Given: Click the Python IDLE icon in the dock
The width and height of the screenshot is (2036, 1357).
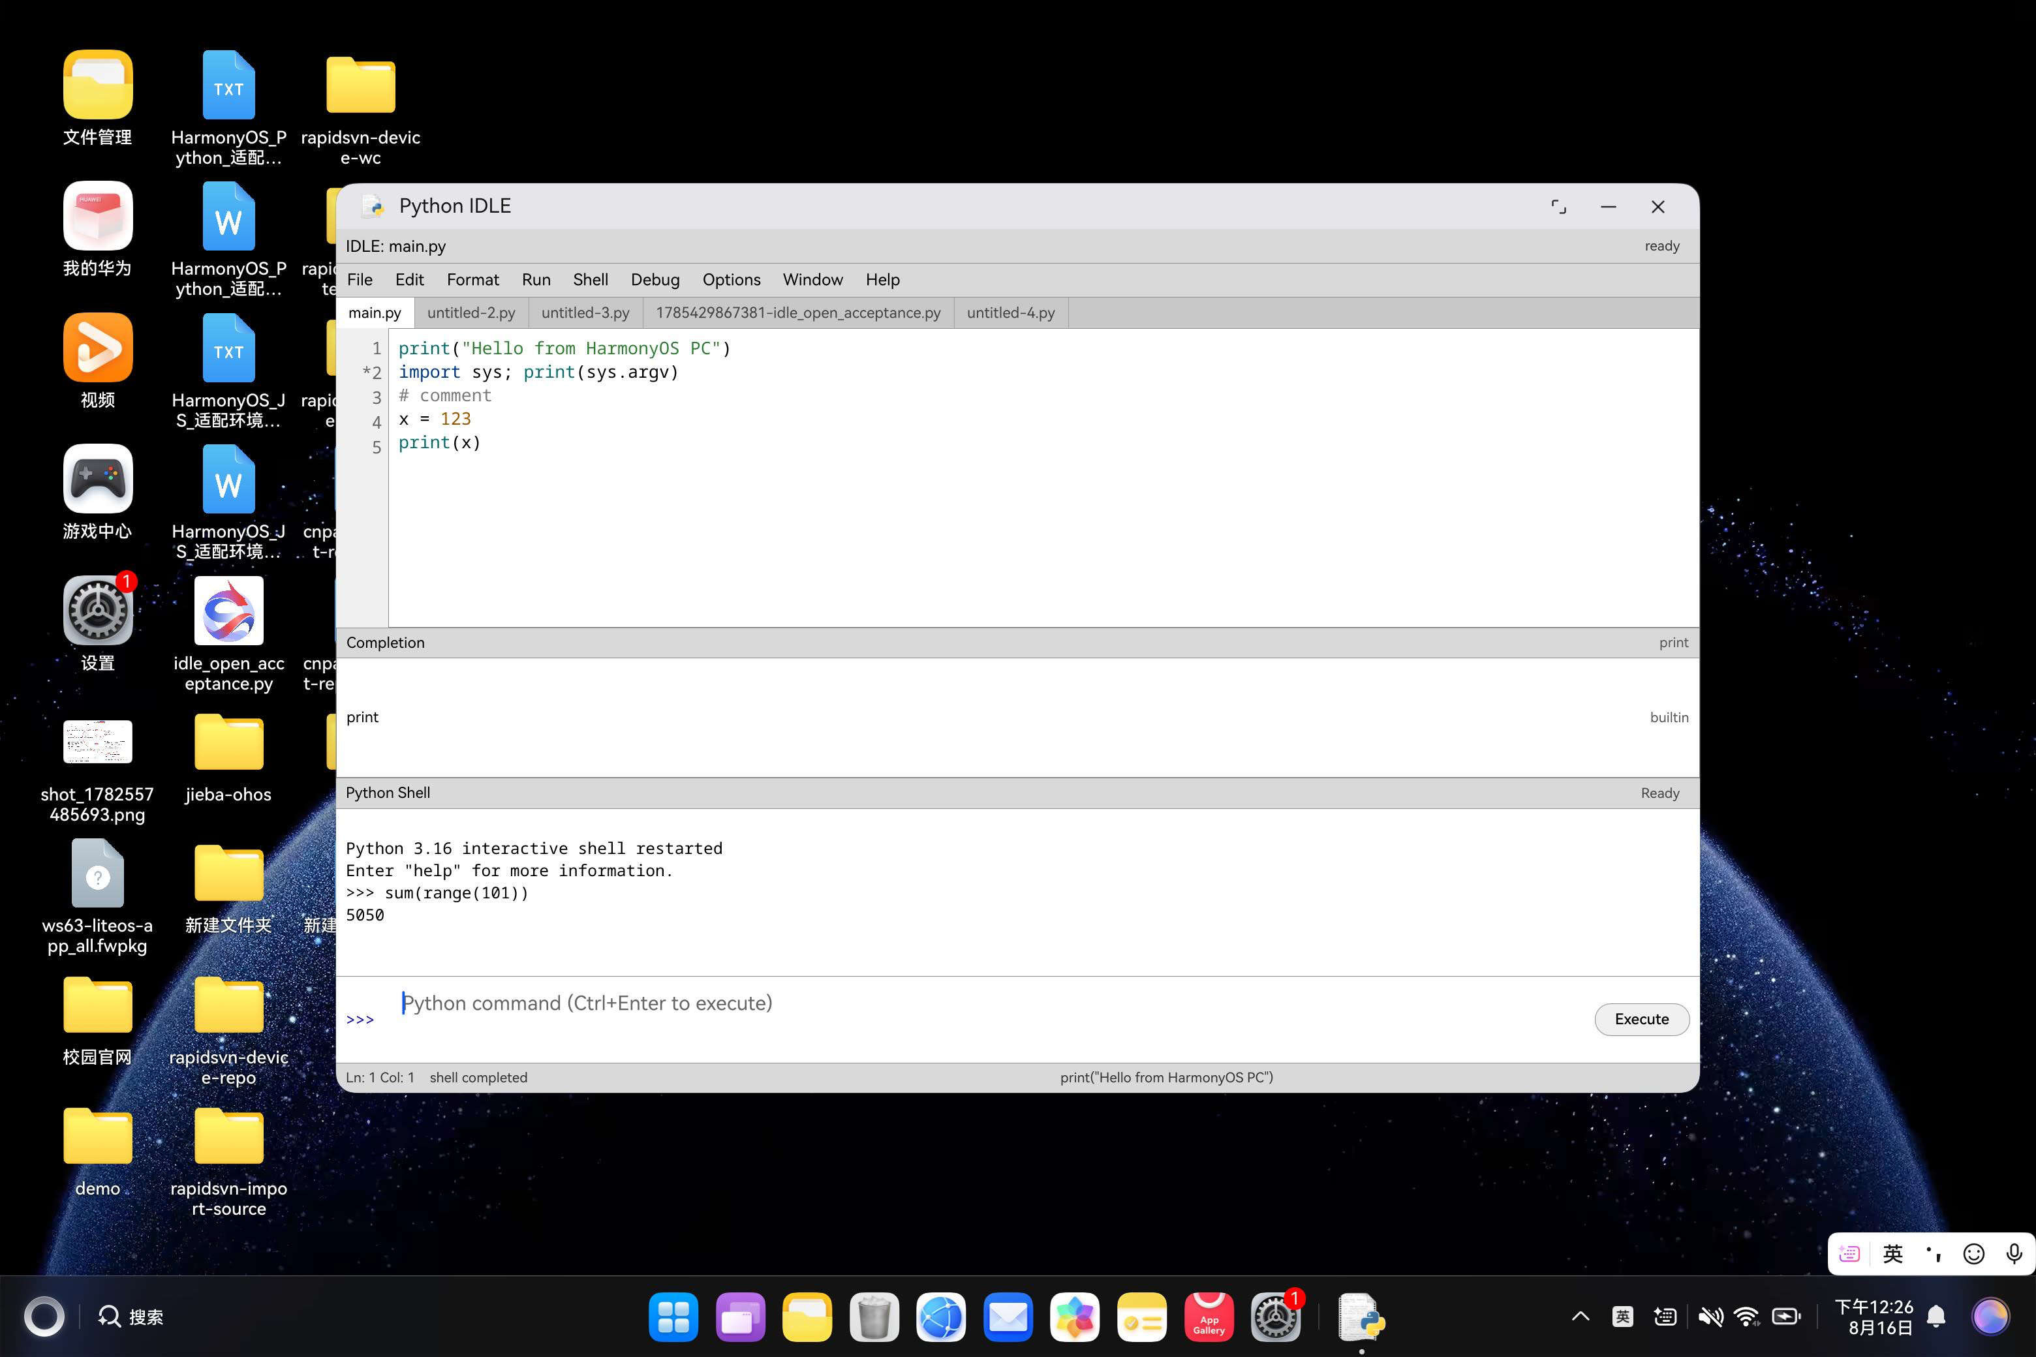Looking at the screenshot, I should [x=1361, y=1317].
